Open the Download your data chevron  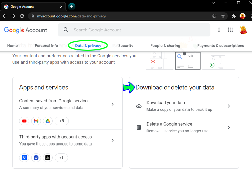tap(229, 106)
